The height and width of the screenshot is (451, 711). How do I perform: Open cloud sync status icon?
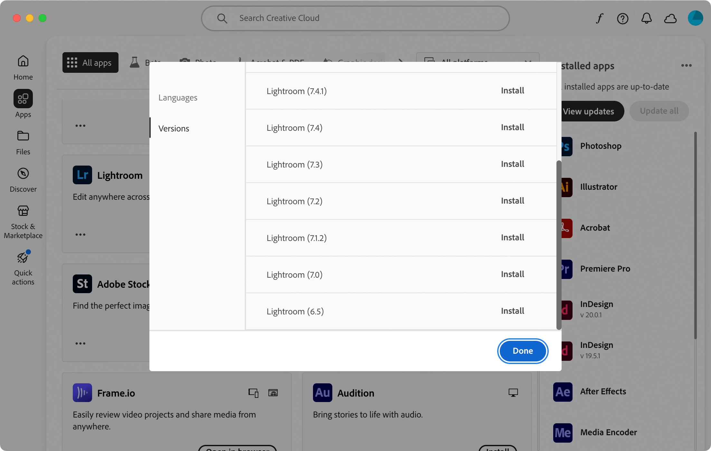click(670, 18)
